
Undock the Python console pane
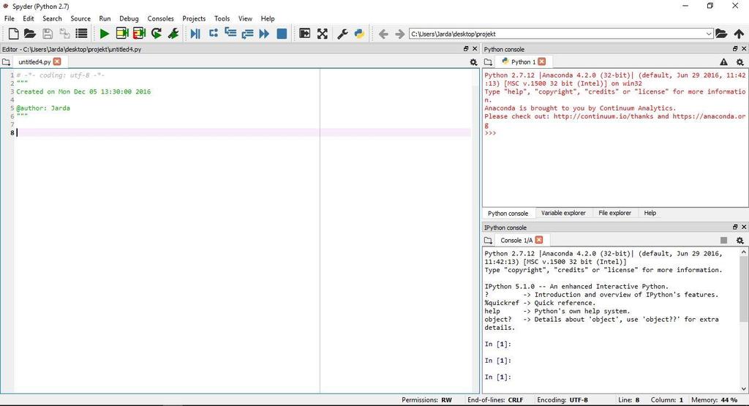[735, 49]
